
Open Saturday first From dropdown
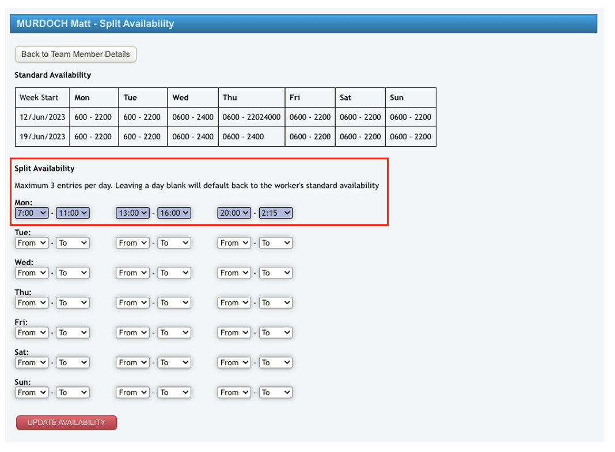point(31,363)
